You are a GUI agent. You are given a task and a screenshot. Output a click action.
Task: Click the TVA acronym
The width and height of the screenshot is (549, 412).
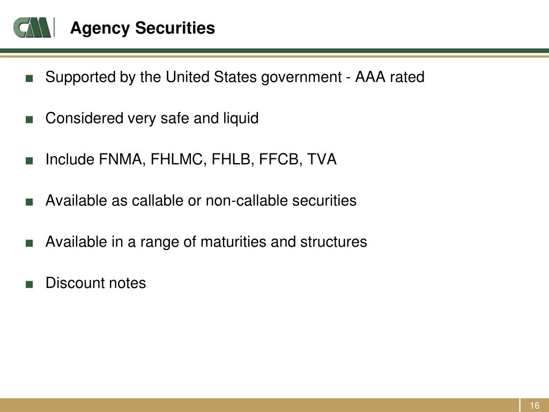point(322,159)
